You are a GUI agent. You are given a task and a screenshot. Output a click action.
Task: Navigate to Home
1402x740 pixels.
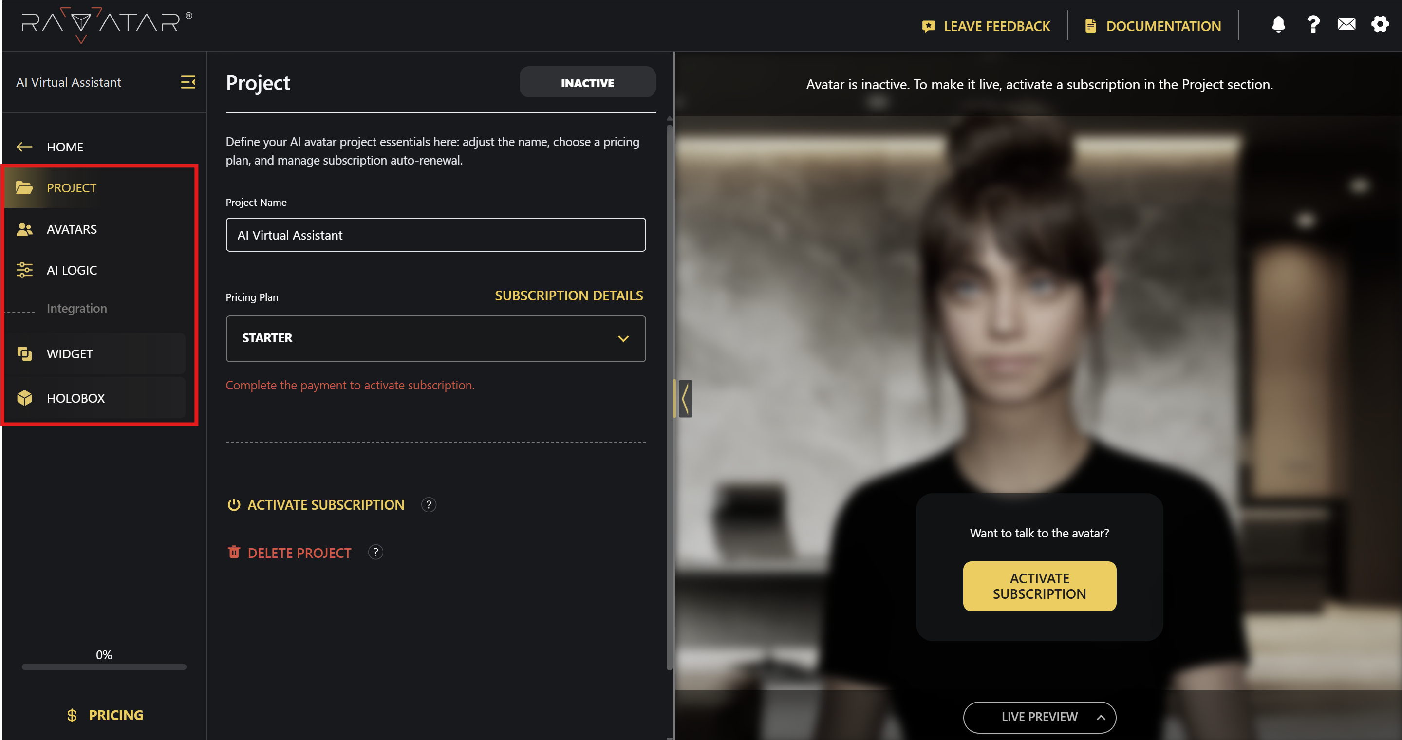[64, 147]
